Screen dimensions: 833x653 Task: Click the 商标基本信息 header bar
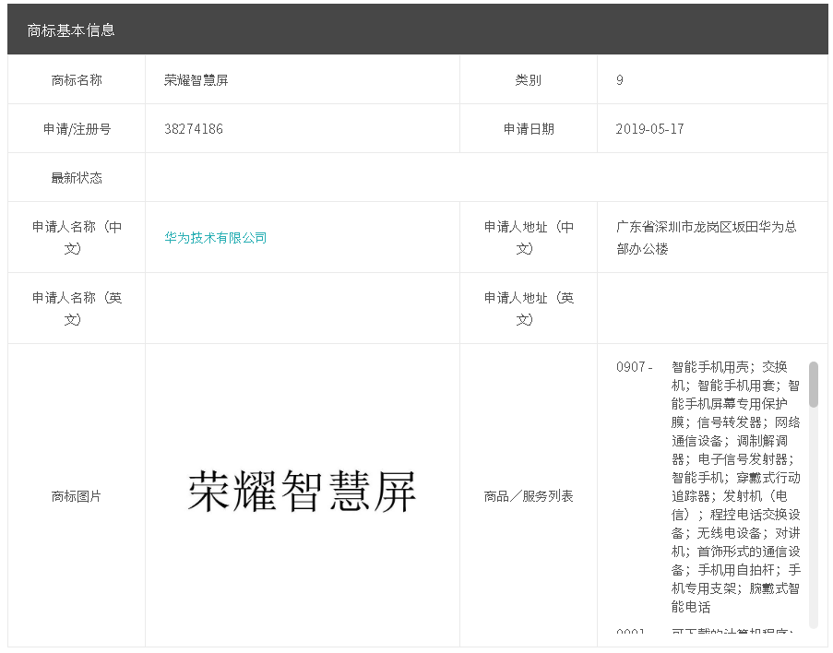pyautogui.click(x=417, y=30)
